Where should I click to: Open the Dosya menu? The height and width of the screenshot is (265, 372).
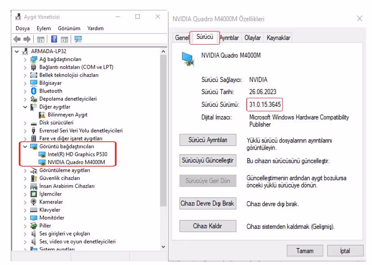(x=23, y=28)
